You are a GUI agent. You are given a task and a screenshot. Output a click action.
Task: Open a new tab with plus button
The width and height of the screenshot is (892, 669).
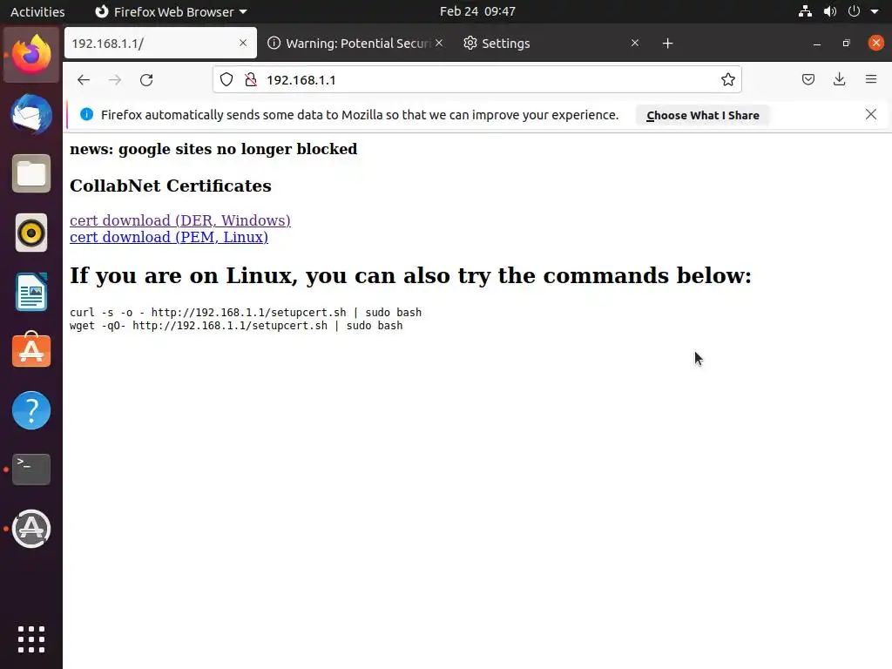pyautogui.click(x=667, y=44)
